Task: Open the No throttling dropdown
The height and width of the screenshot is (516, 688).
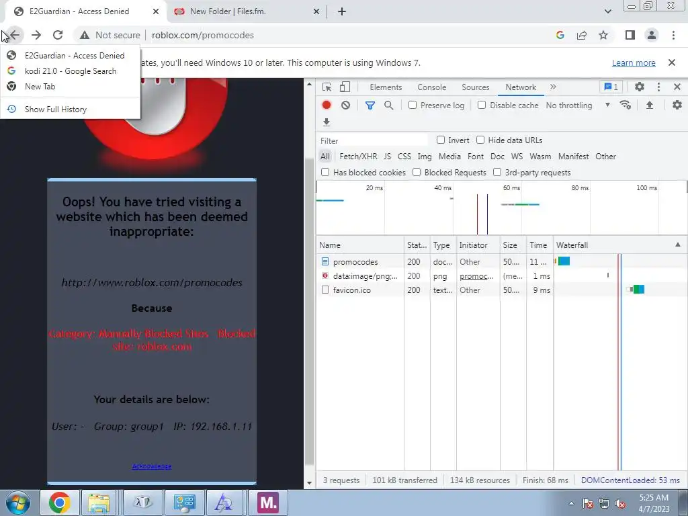Action: point(578,105)
